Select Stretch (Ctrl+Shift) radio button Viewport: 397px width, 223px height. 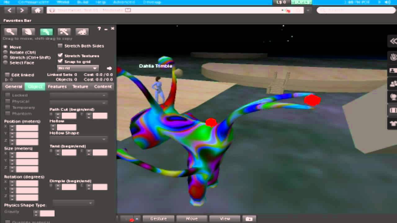tap(5, 57)
